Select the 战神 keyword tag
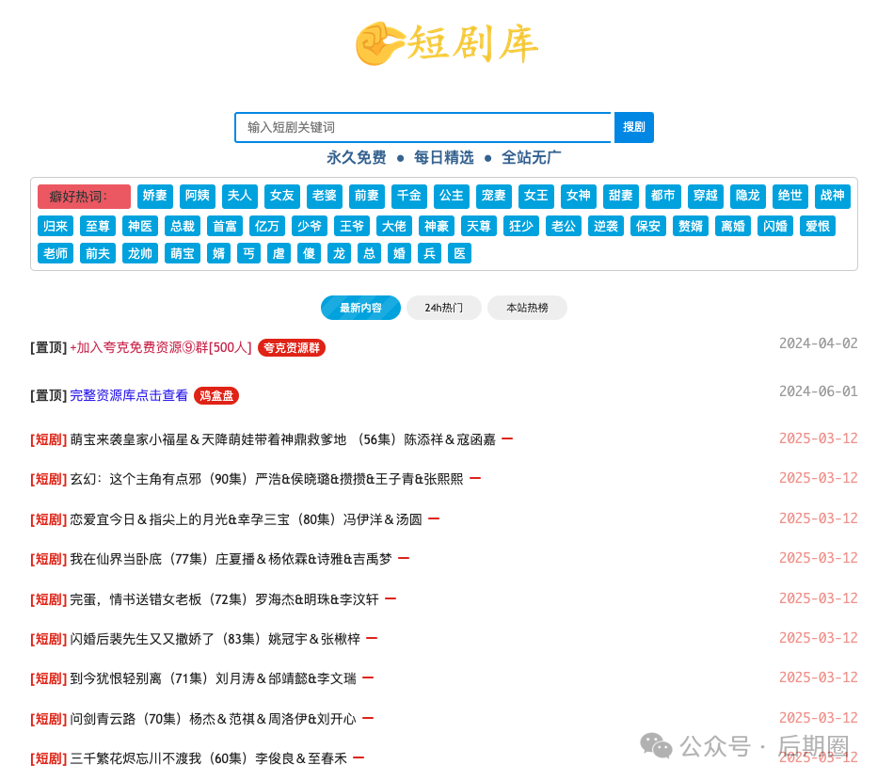The height and width of the screenshot is (781, 877). 832,196
